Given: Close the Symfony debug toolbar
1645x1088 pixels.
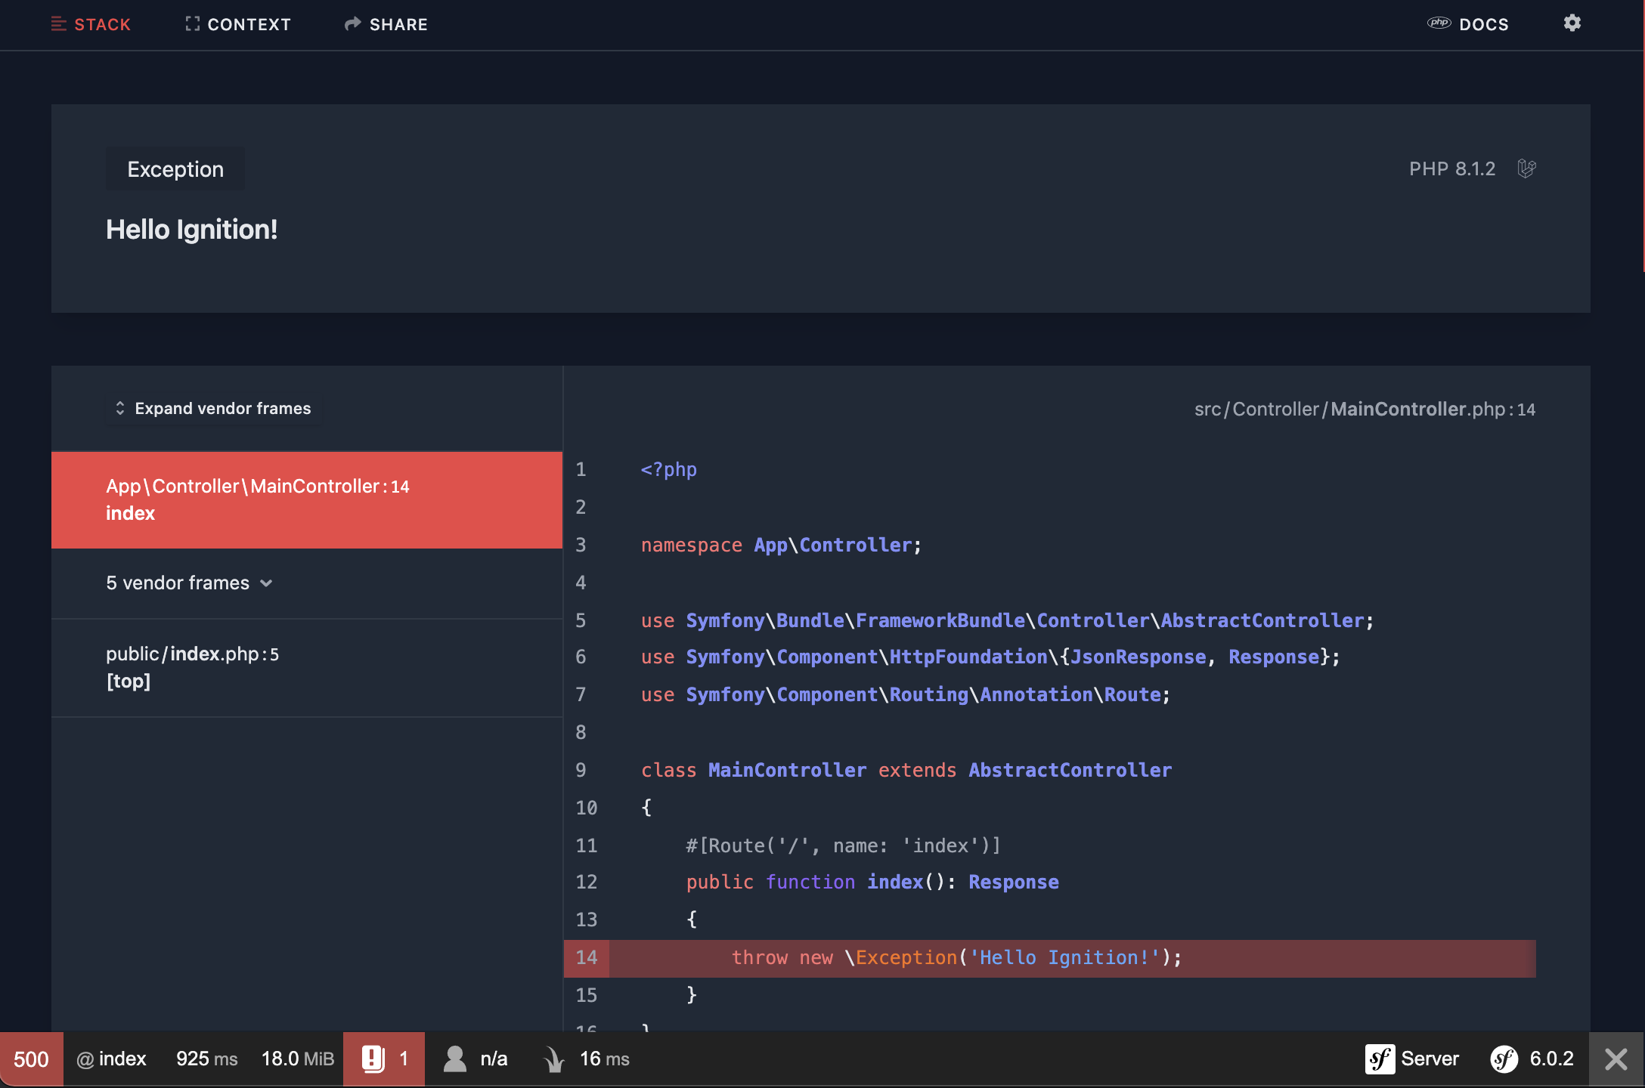Looking at the screenshot, I should [x=1616, y=1059].
